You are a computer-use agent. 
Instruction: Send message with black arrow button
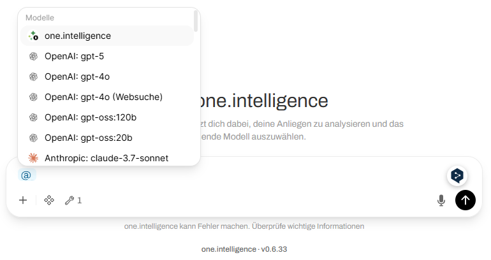[x=465, y=200]
